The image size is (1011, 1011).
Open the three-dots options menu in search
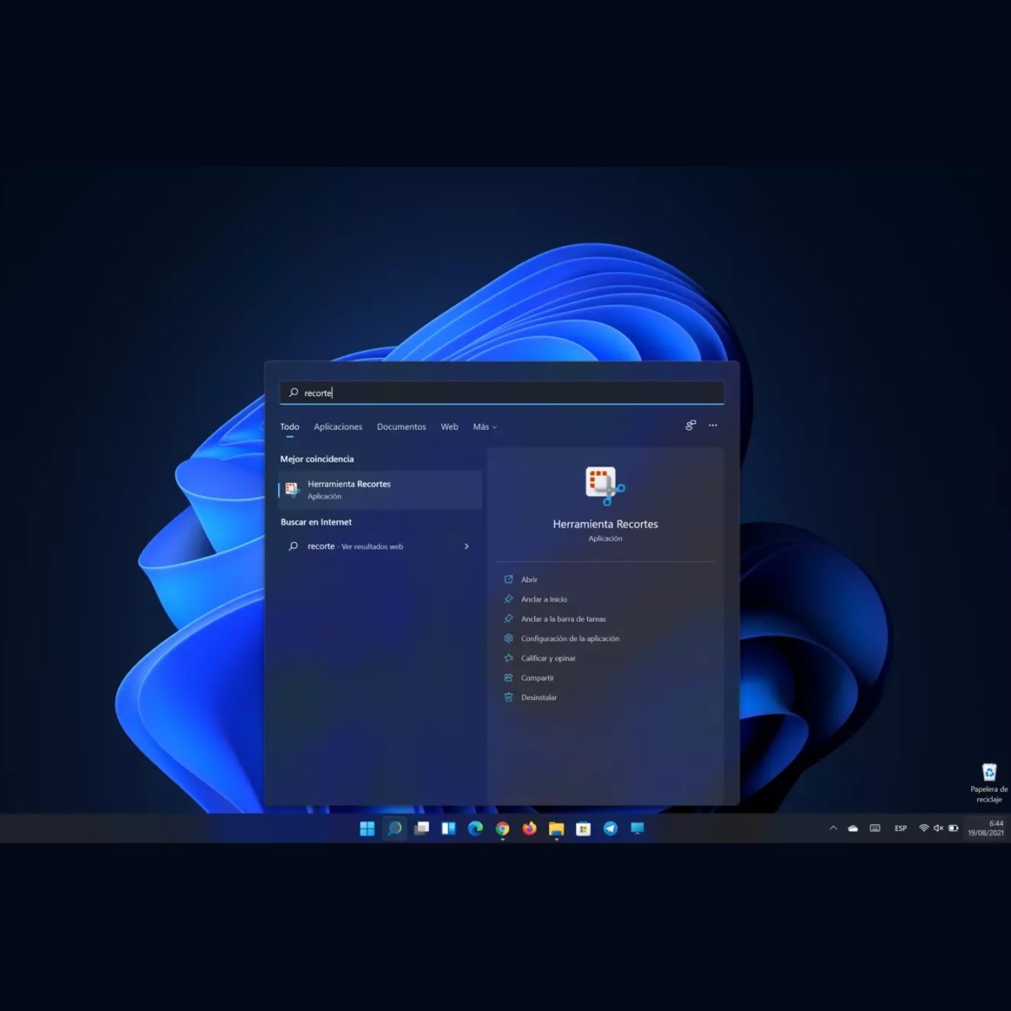[x=713, y=425]
